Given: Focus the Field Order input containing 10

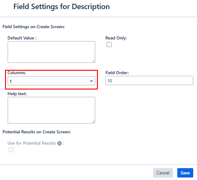Looking at the screenshot, I should click(149, 80).
